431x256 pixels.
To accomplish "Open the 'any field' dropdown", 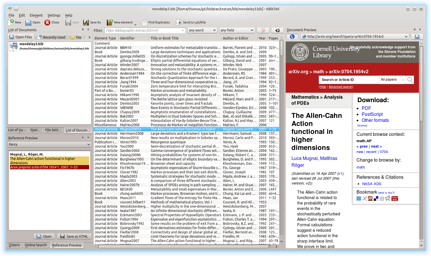I will [x=237, y=30].
